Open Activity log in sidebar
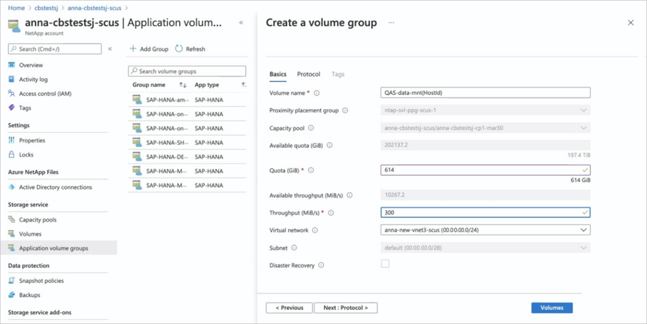The width and height of the screenshot is (647, 324). 33,79
